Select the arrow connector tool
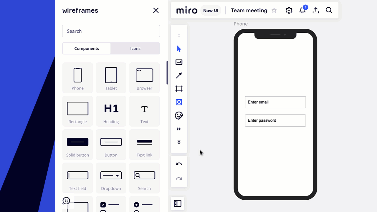377x212 pixels. (x=179, y=76)
